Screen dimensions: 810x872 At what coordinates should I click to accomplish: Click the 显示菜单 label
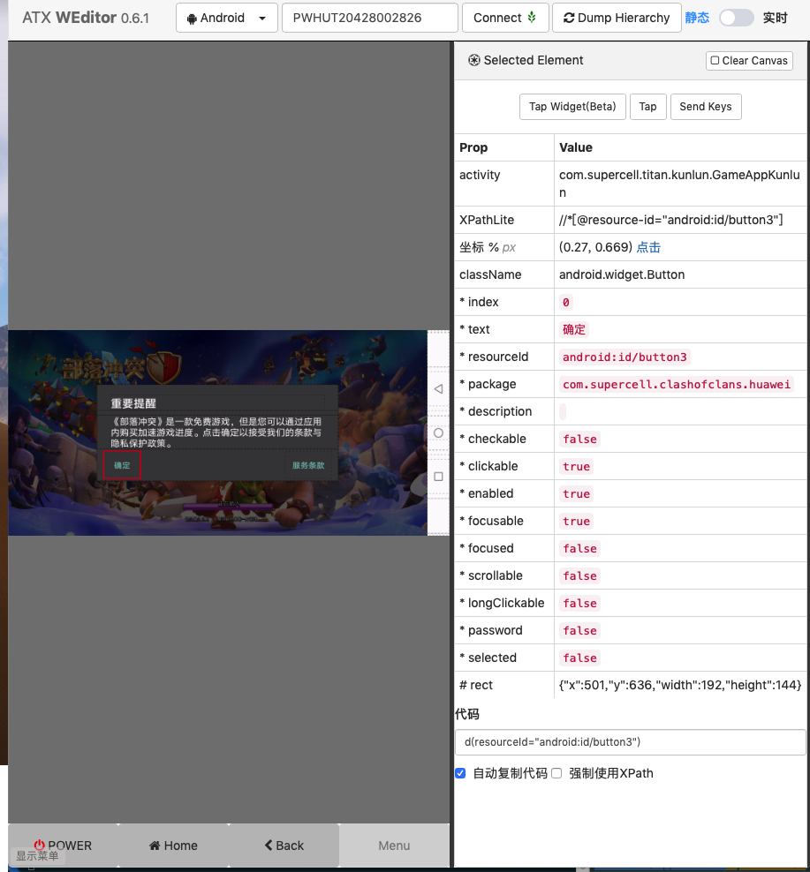tap(37, 855)
